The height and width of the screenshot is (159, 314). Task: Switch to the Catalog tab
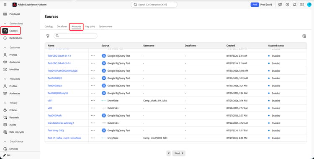pyautogui.click(x=49, y=26)
